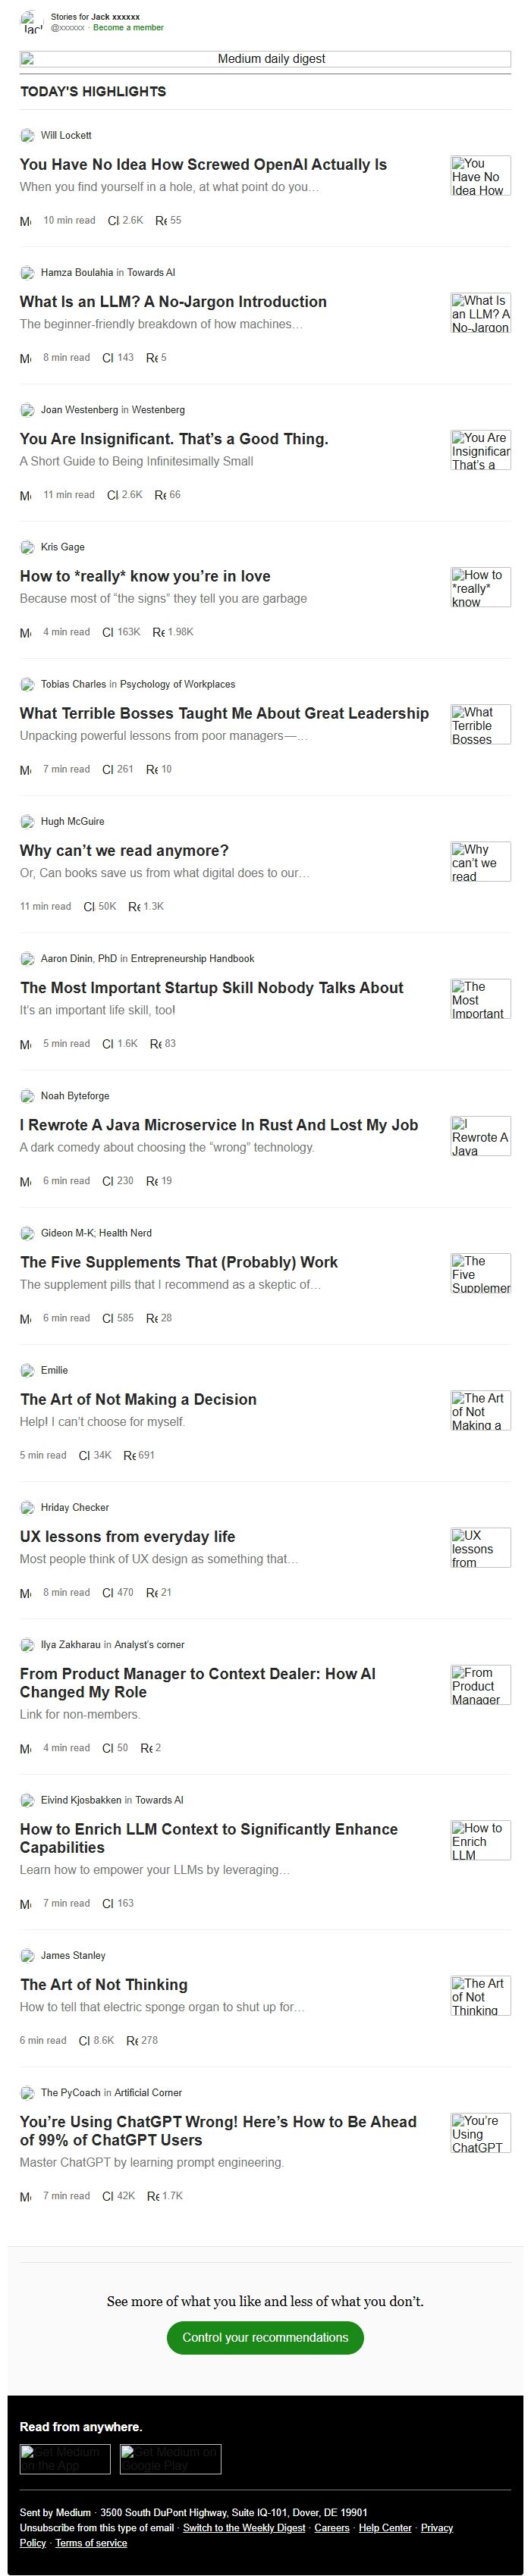This screenshot has height=2576, width=531.
Task: Open the Help Center footer link
Action: pos(385,2527)
